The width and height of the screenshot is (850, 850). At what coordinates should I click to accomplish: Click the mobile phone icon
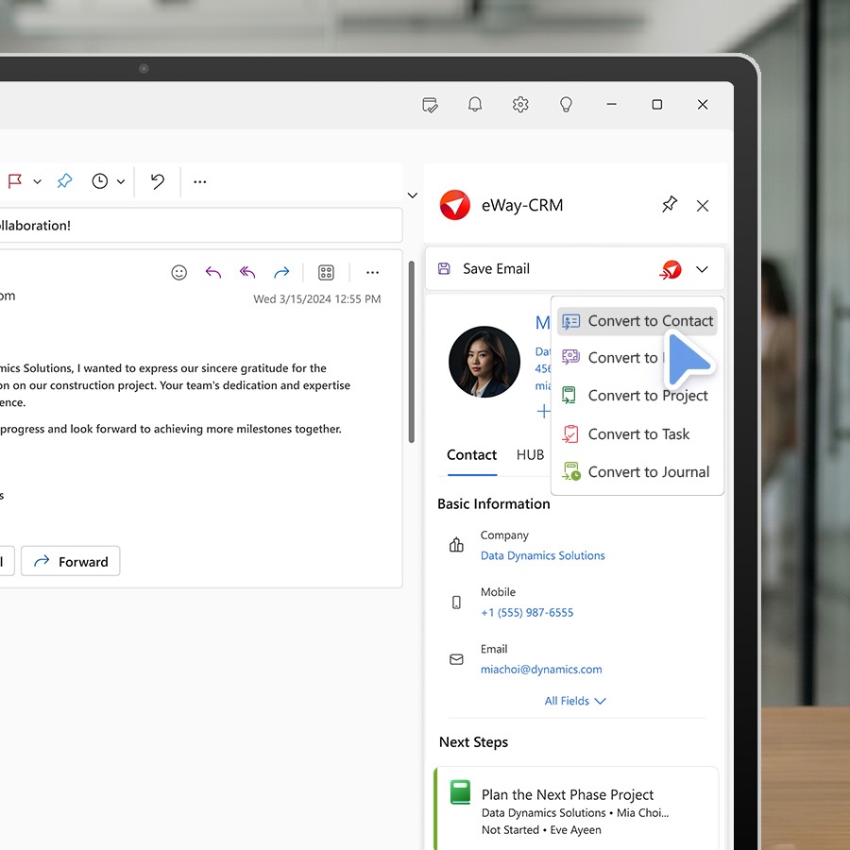click(456, 603)
